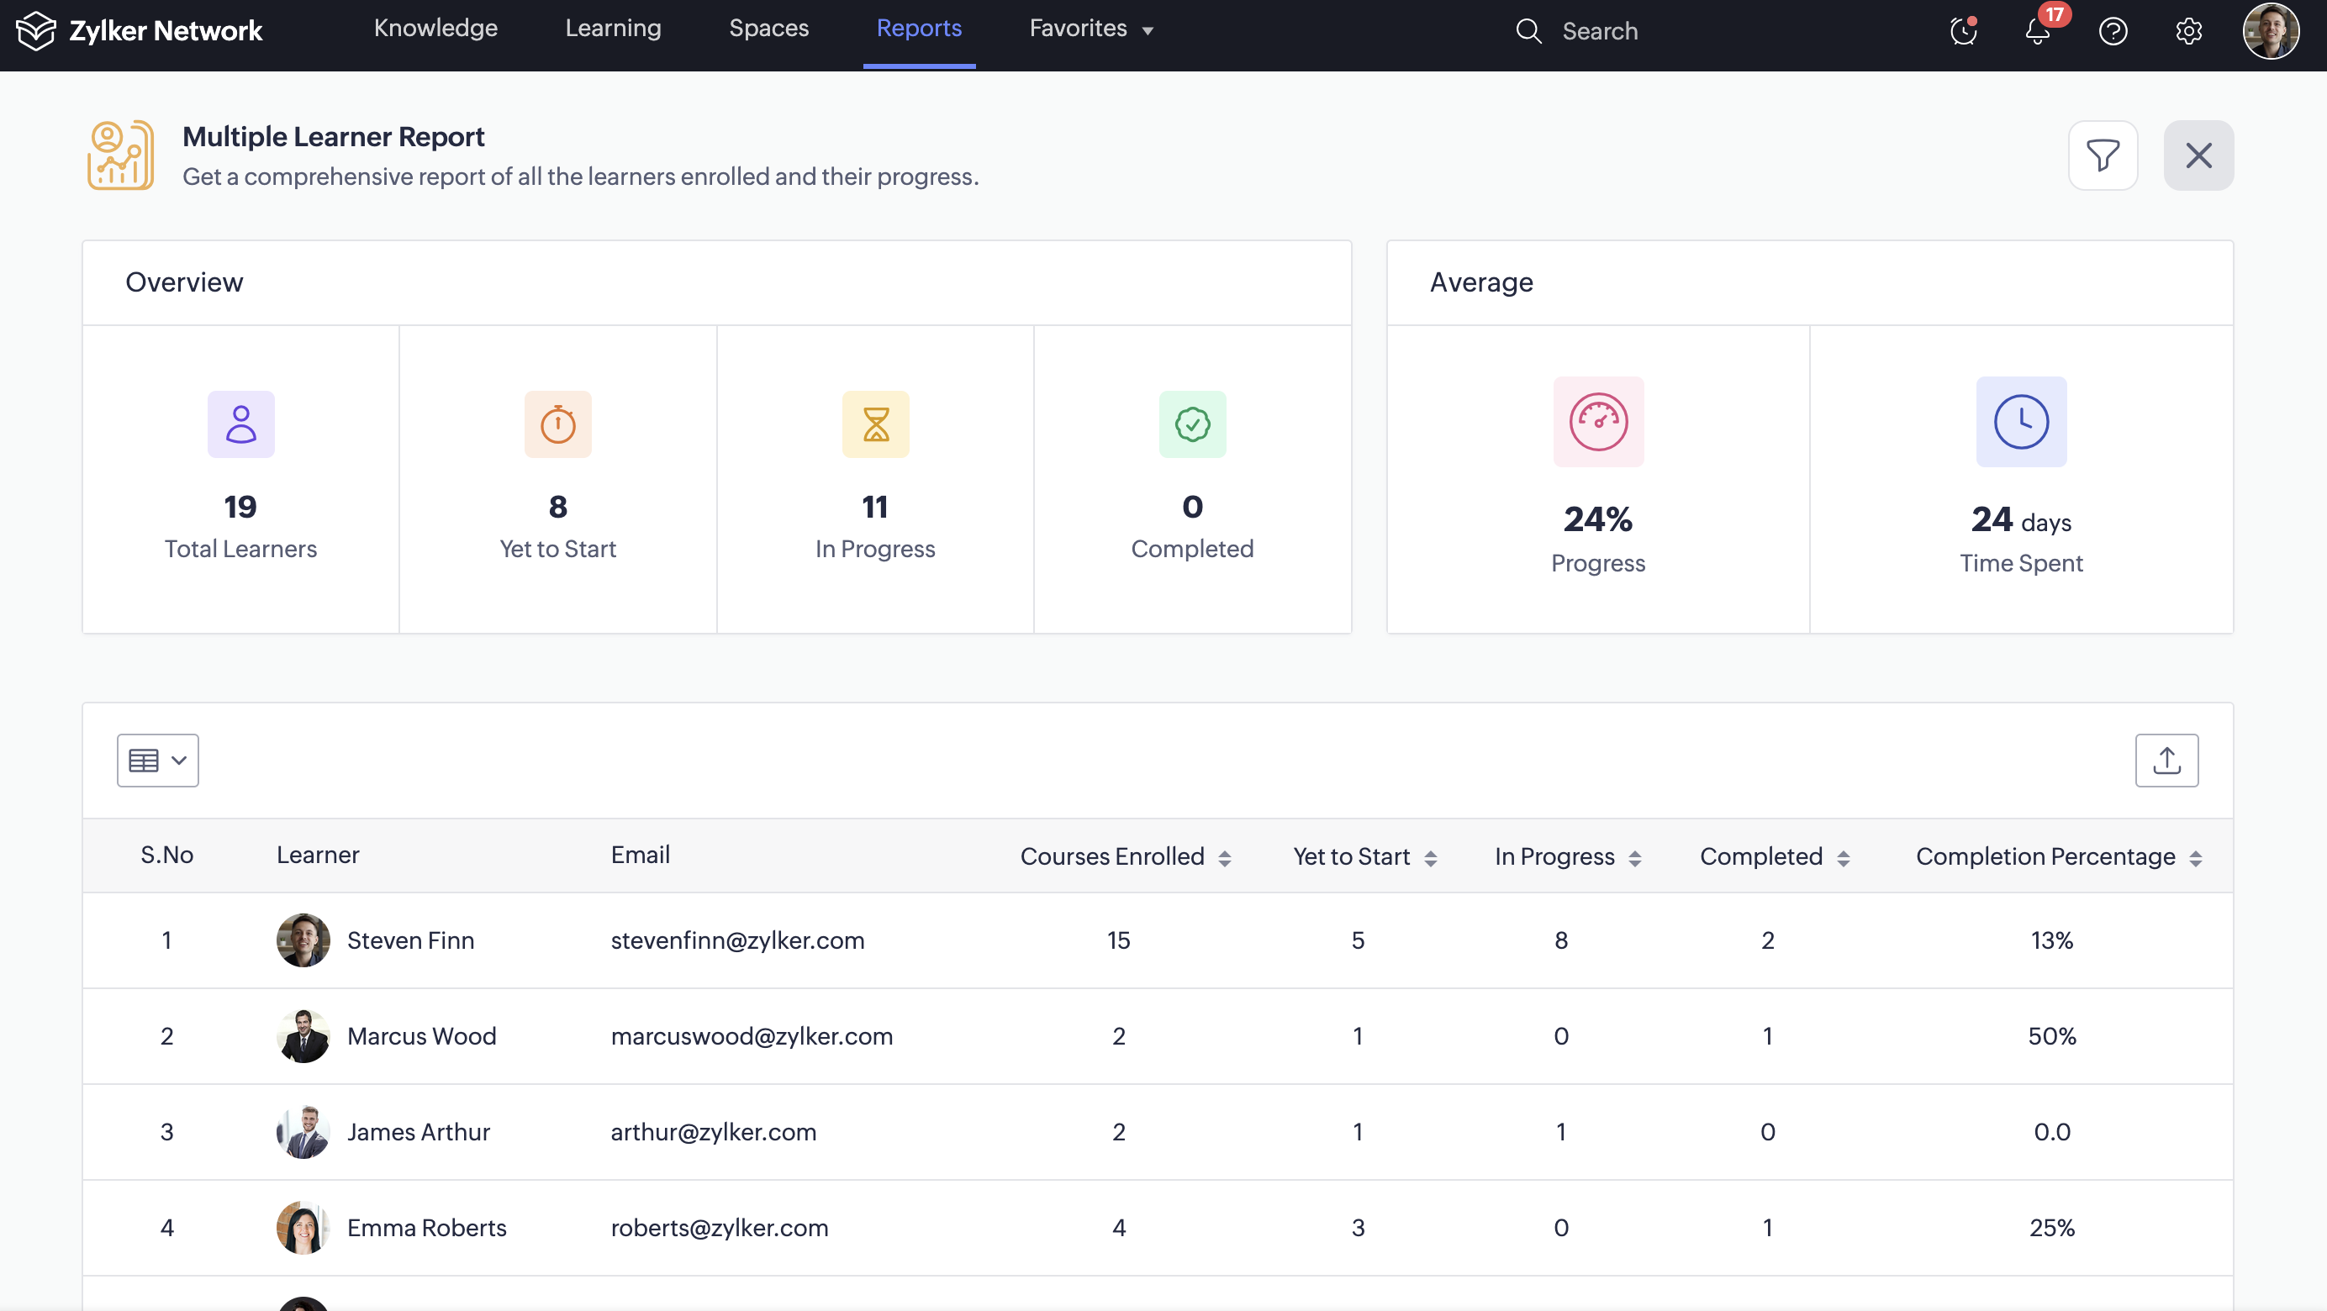This screenshot has height=1311, width=2327.
Task: Click the export upload icon
Action: 2166,761
